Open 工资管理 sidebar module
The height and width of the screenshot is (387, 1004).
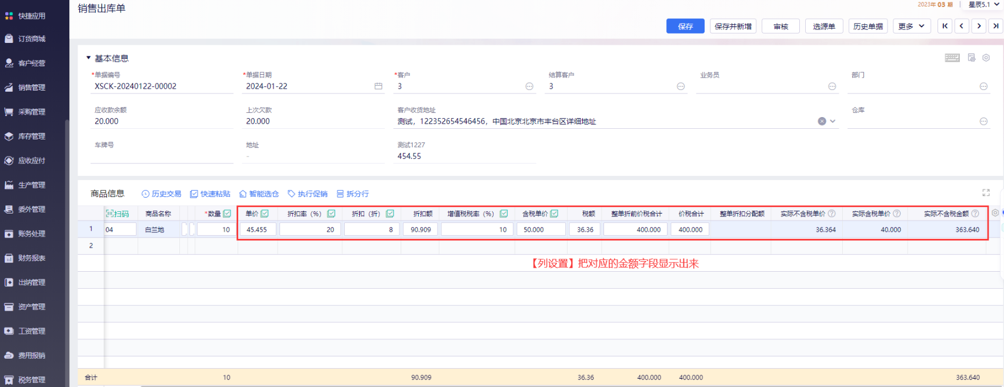(x=25, y=331)
